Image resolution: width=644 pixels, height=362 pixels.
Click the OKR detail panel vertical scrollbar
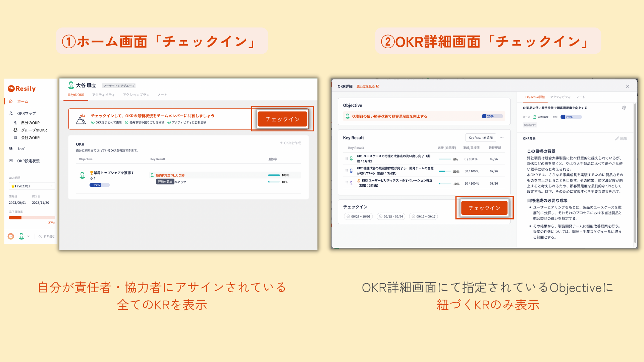point(635,173)
